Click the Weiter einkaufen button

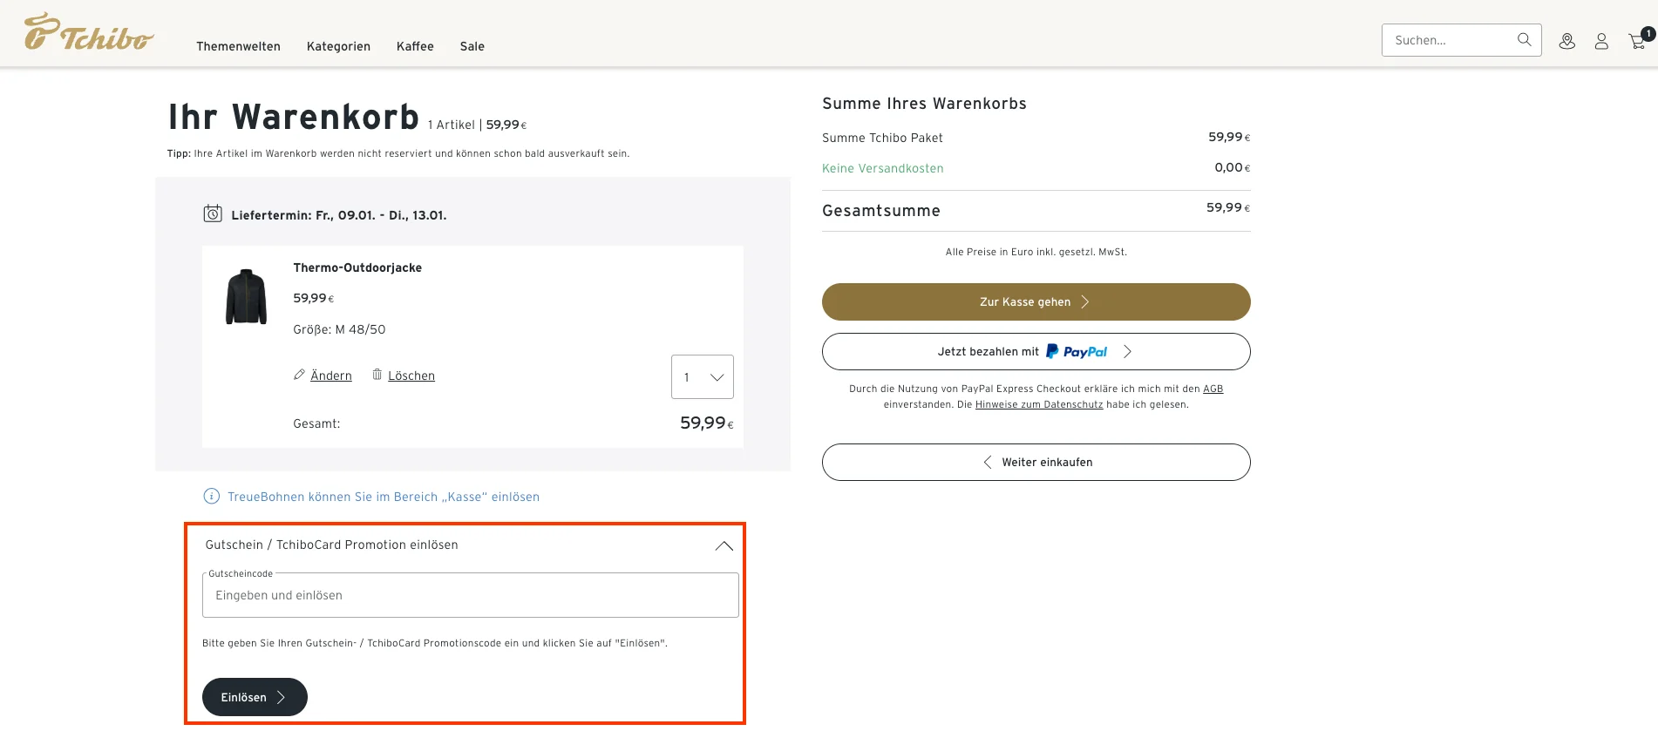tap(1036, 463)
